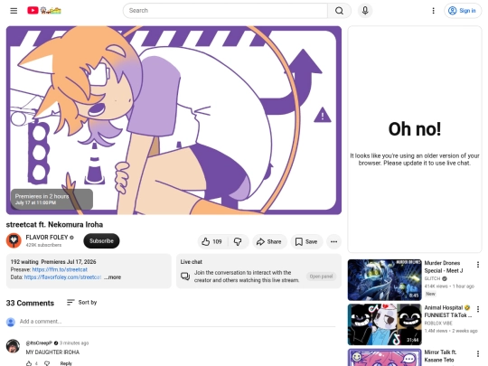Click the search magnifier button
The image size is (488, 366).
click(339, 11)
